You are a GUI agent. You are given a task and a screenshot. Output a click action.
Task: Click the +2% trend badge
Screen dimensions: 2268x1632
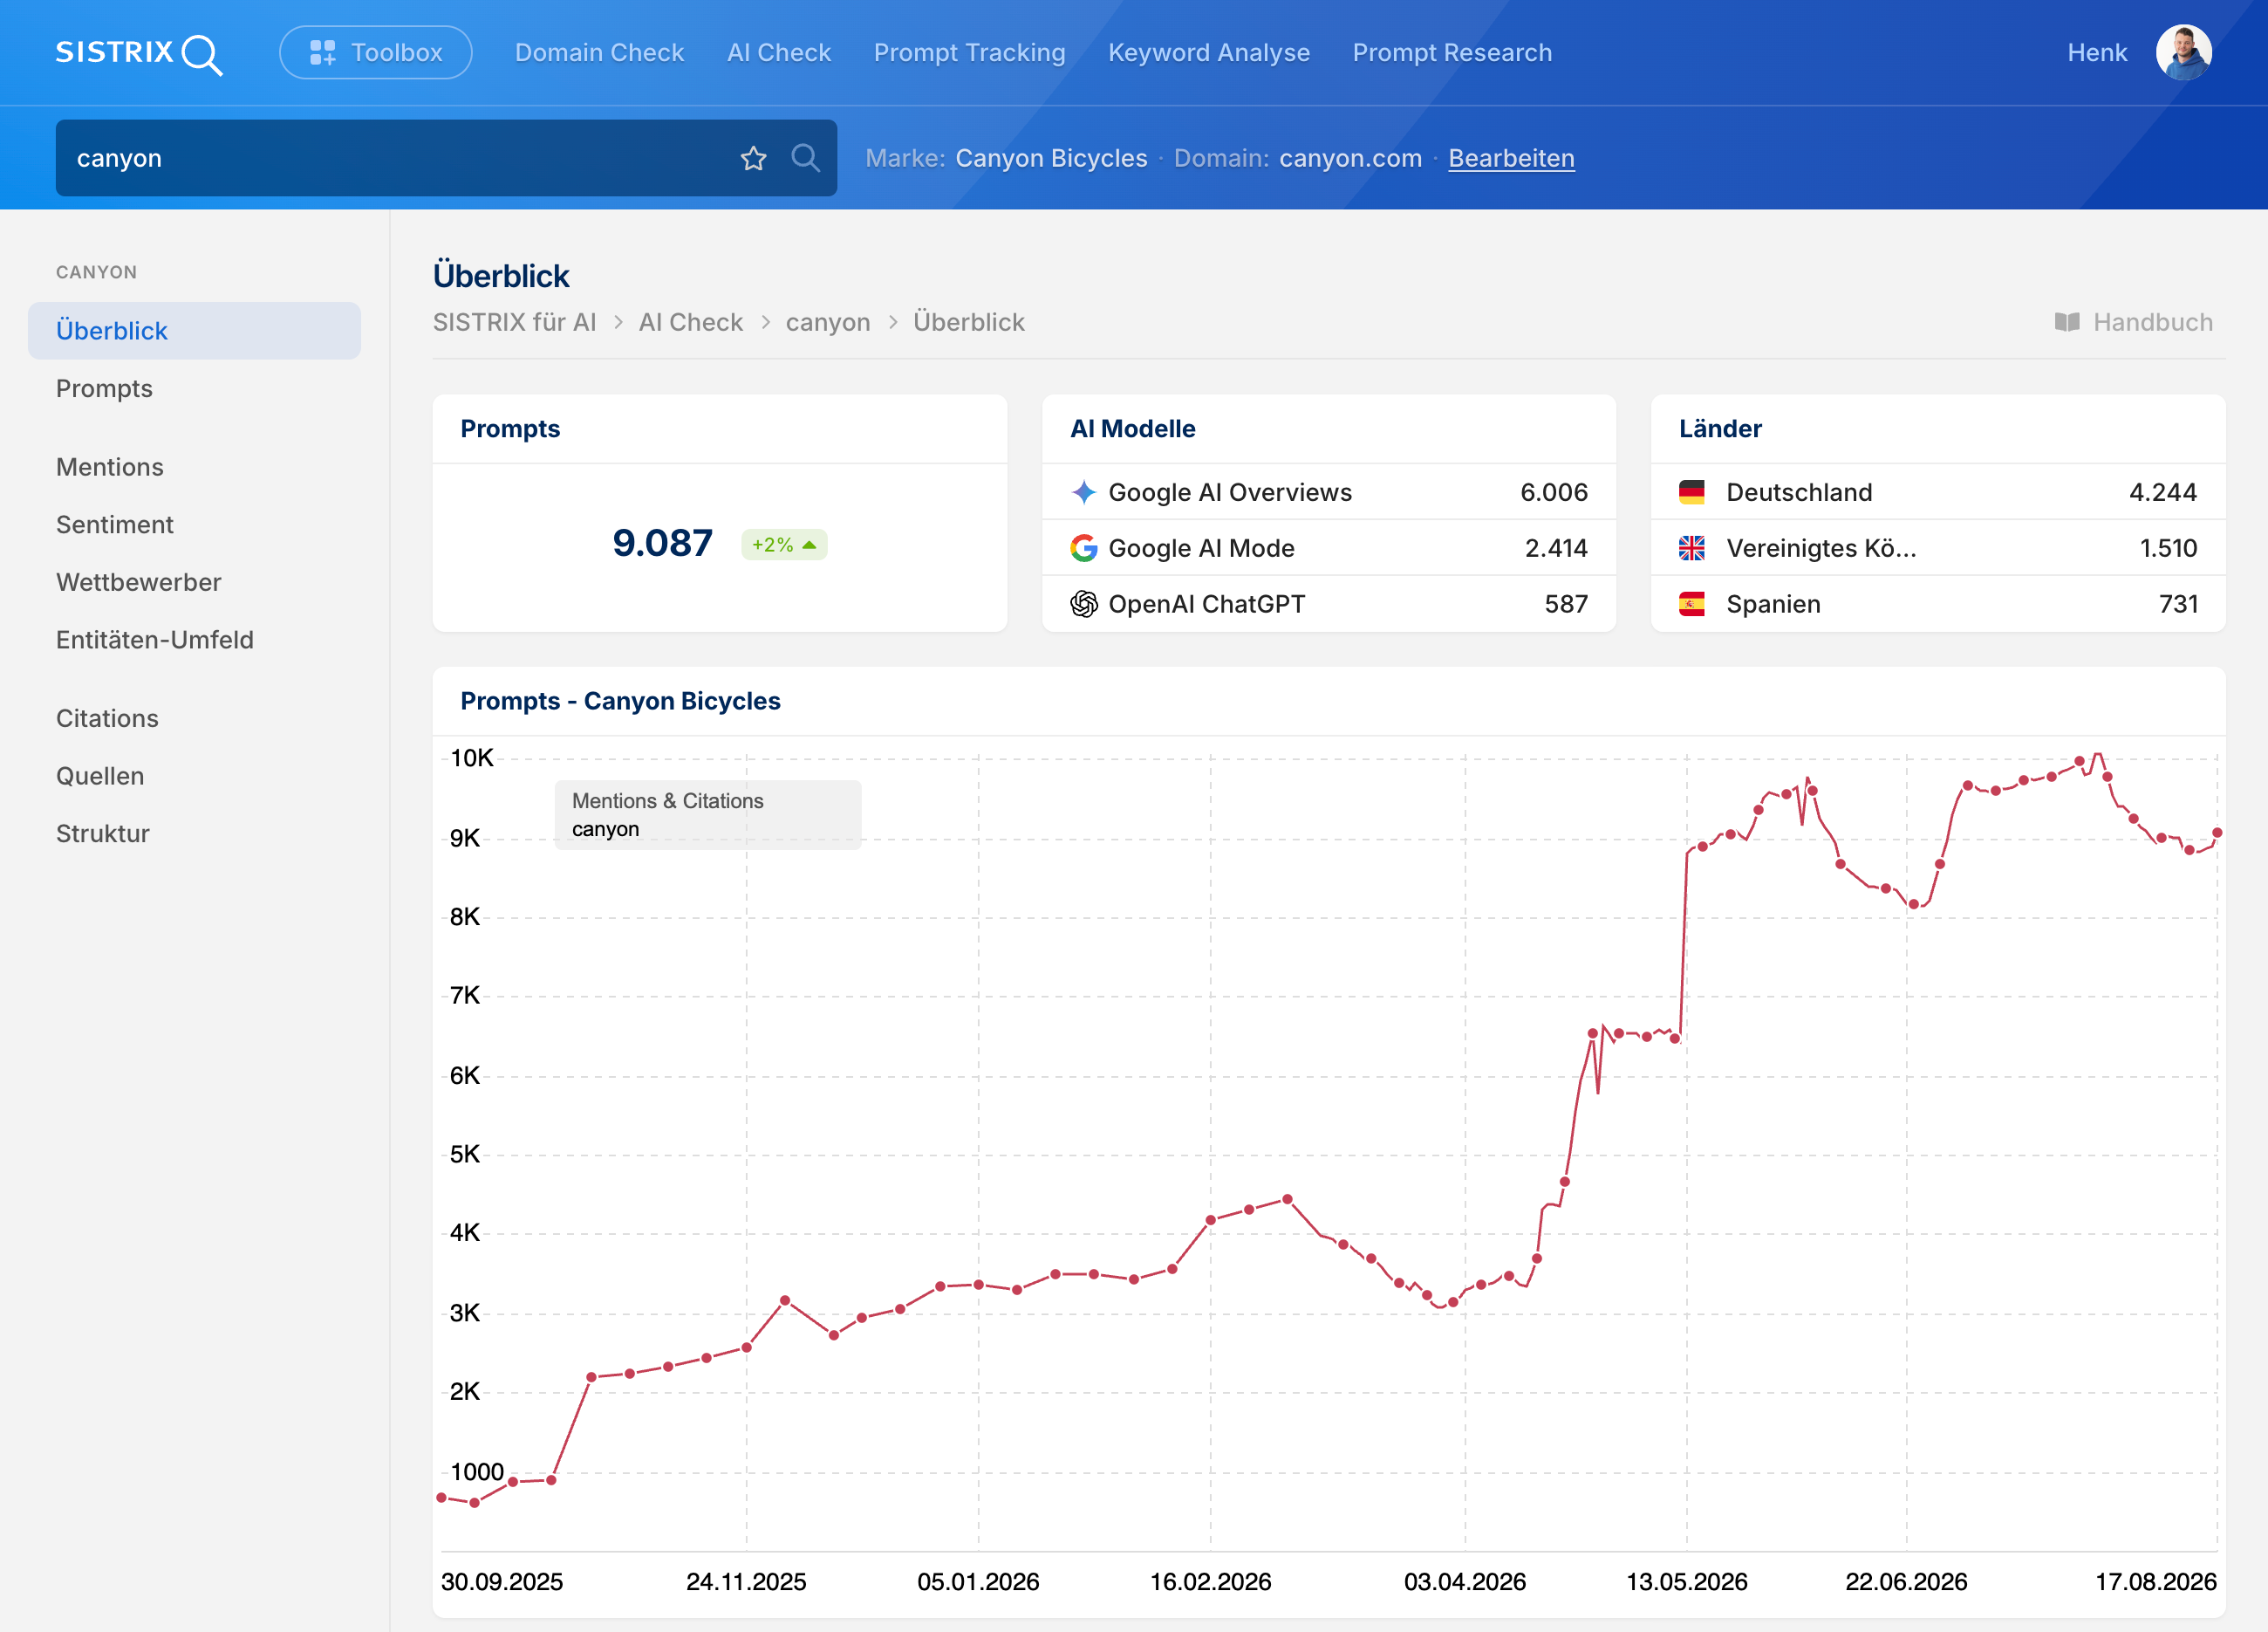tap(784, 545)
